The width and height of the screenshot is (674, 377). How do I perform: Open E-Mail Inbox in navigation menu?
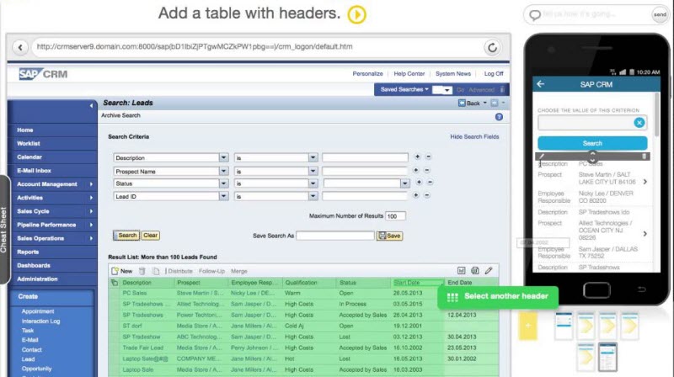click(x=34, y=171)
